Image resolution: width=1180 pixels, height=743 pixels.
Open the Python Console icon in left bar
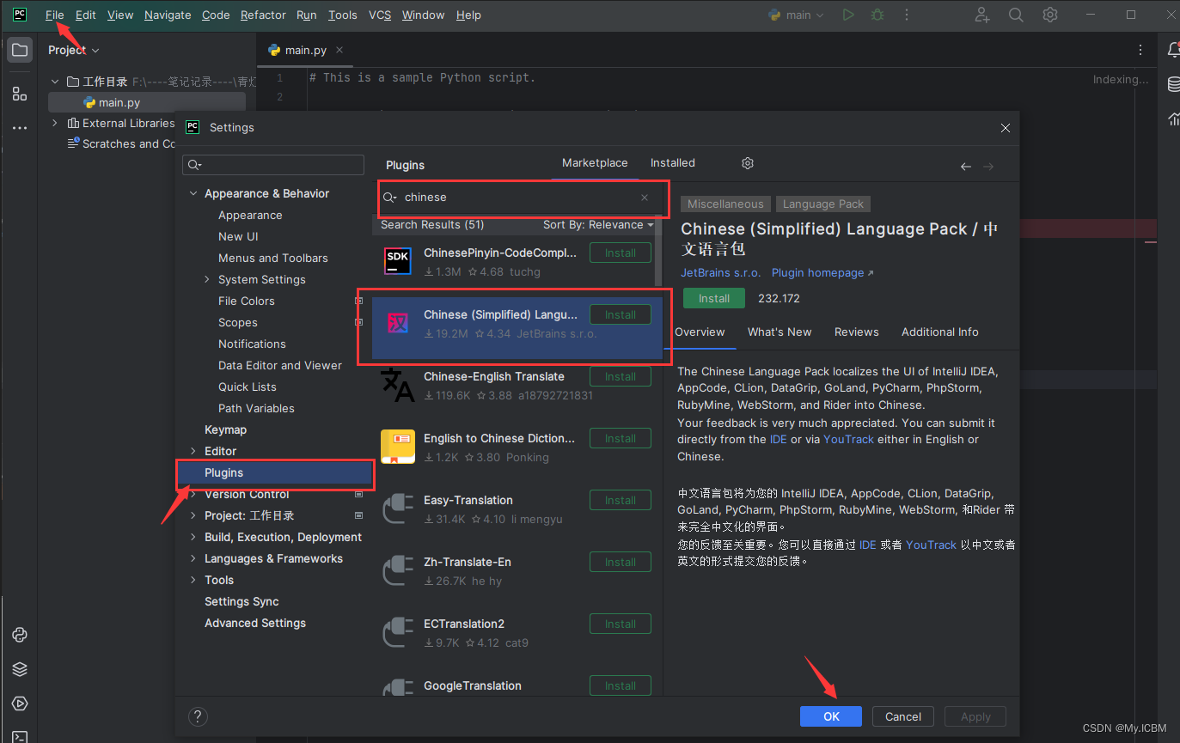tap(20, 635)
